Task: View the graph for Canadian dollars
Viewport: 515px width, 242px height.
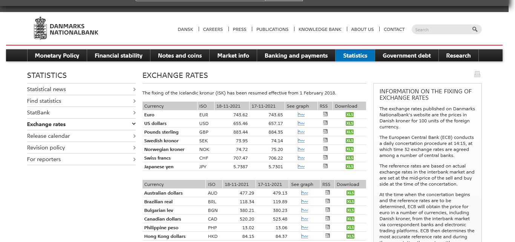Action: pos(304,219)
